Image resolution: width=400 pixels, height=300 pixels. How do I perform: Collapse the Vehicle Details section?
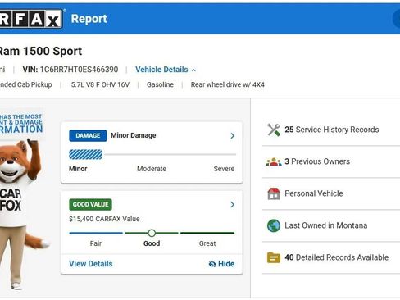tap(166, 70)
